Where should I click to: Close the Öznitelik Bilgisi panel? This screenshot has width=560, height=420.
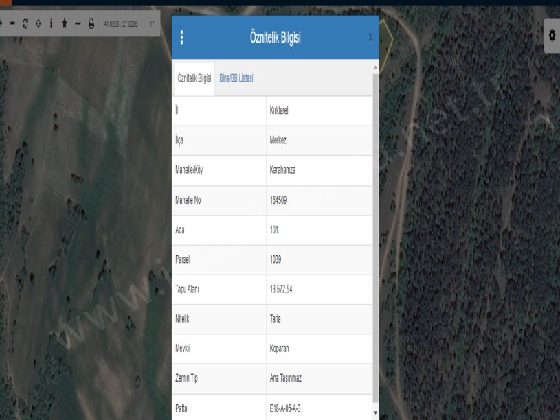coord(371,38)
